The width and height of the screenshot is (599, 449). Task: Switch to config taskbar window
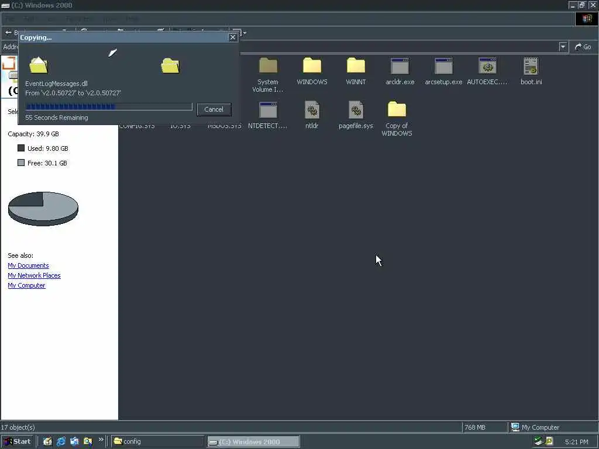click(157, 441)
